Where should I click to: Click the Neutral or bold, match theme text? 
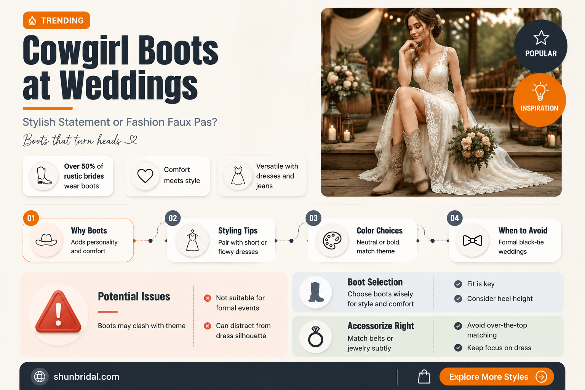click(x=379, y=247)
